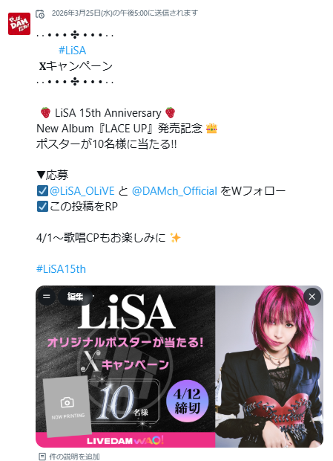Click the 4/12 締切 purple badge

pyautogui.click(x=188, y=401)
